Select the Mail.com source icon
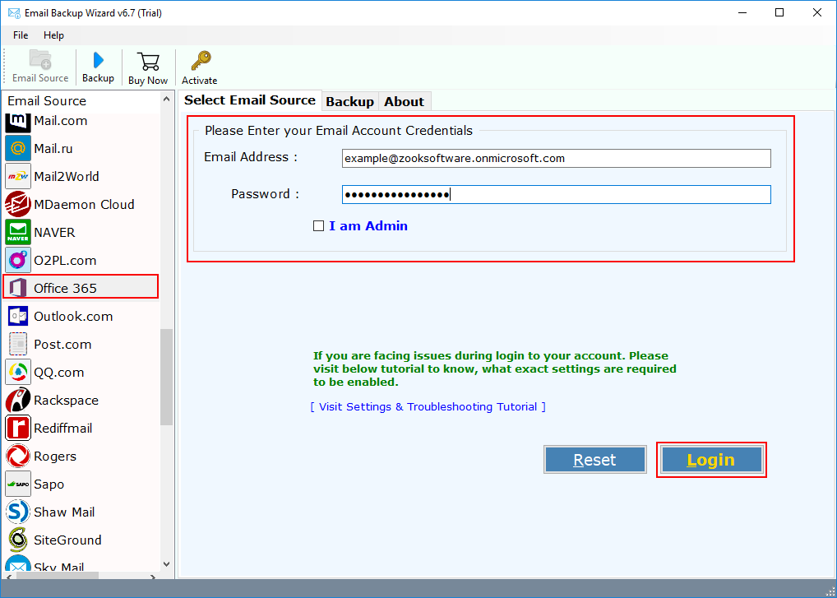The width and height of the screenshot is (837, 598). point(18,121)
